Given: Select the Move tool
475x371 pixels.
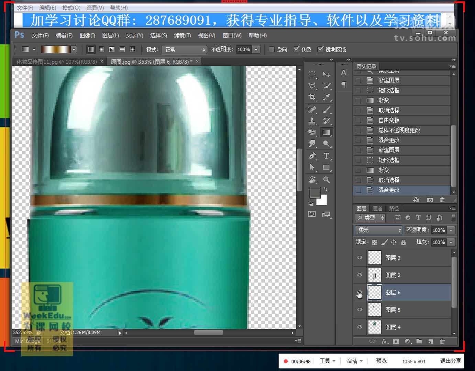Looking at the screenshot, I should (x=326, y=74).
